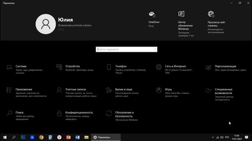252x141 pixels.
Task: Click the network tray icon
Action: [x=217, y=137]
